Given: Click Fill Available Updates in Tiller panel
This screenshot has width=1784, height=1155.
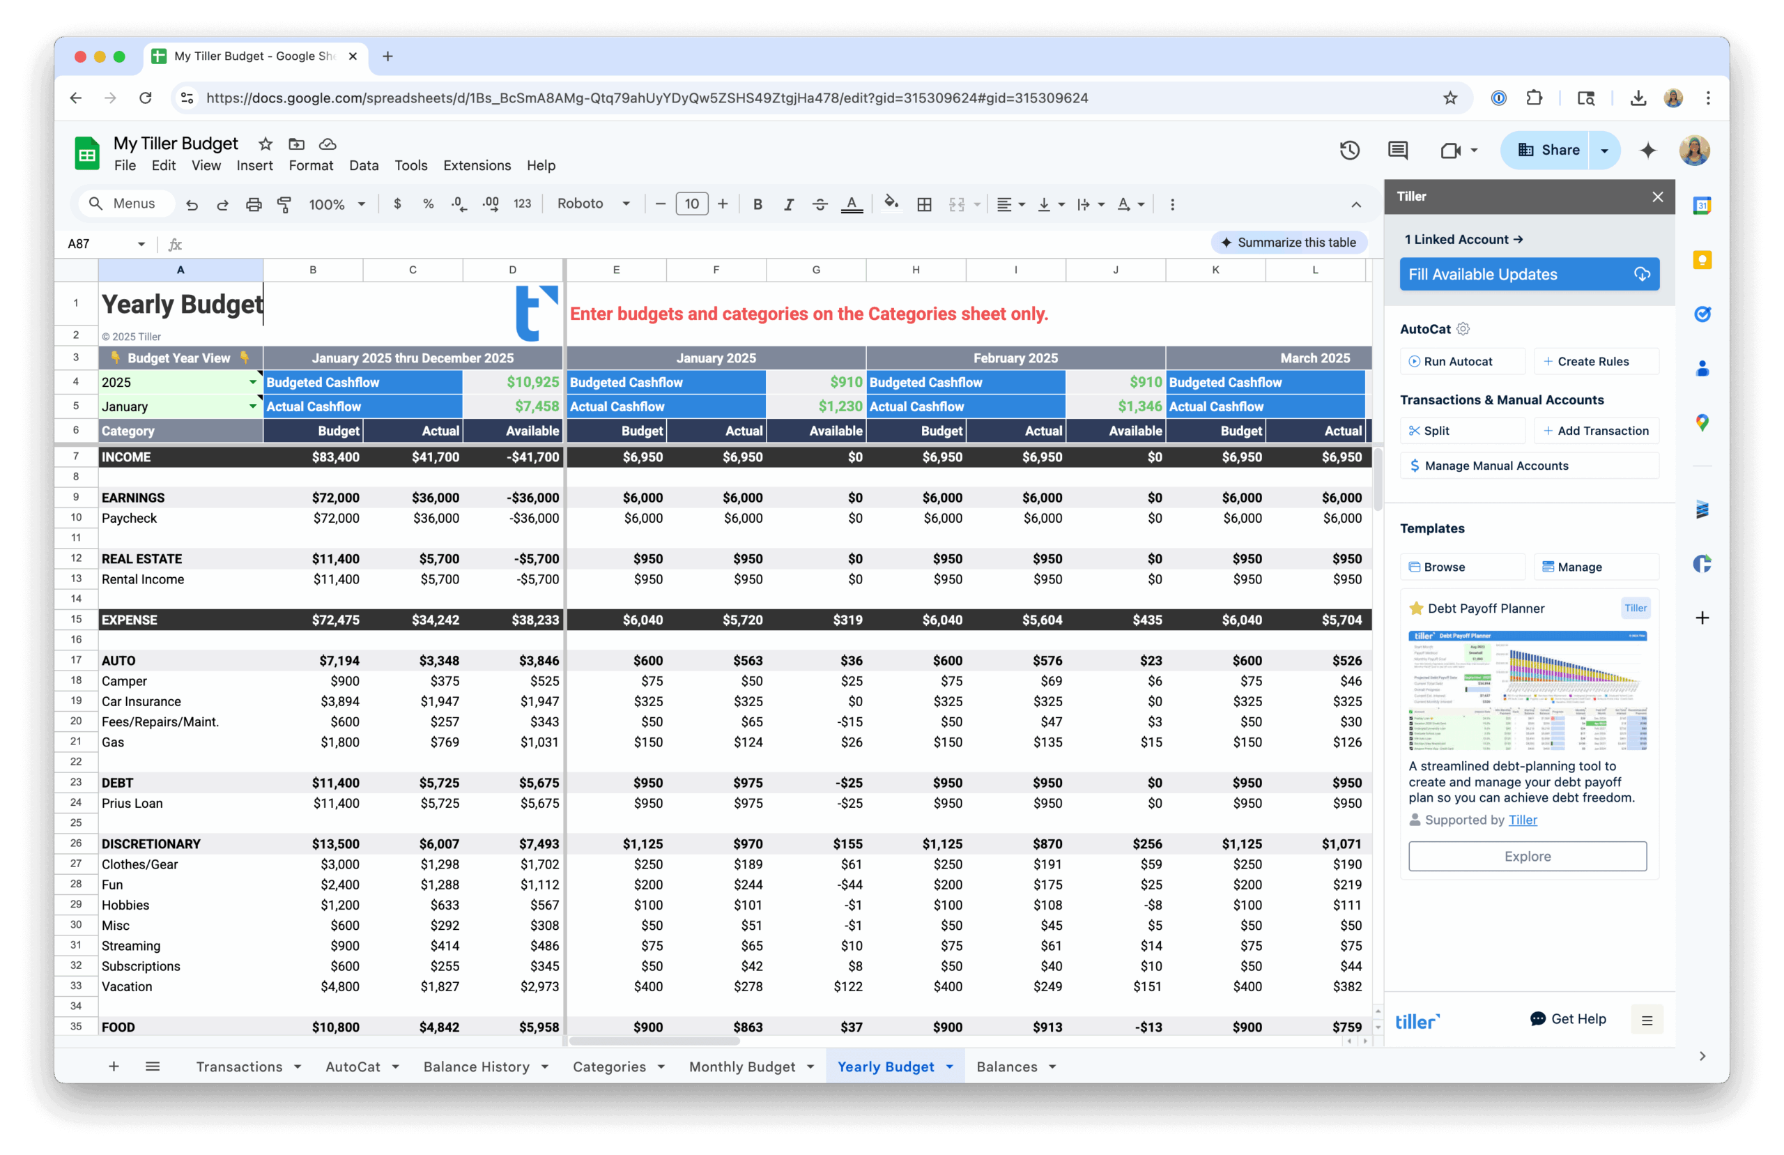Looking at the screenshot, I should pyautogui.click(x=1529, y=274).
